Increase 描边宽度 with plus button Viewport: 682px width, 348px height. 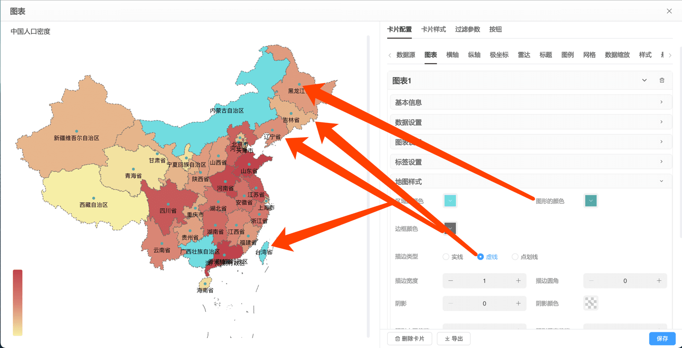(x=518, y=281)
